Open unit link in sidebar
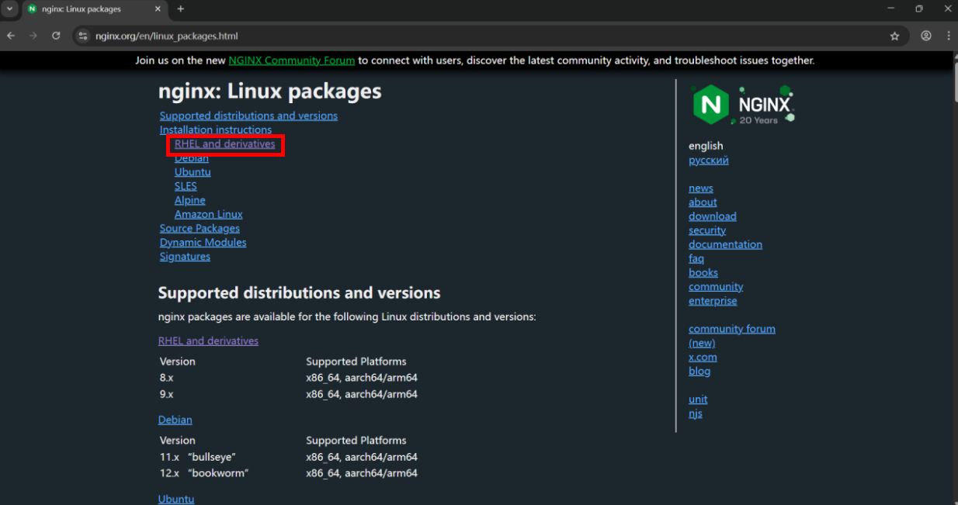Image resolution: width=958 pixels, height=505 pixels. pos(698,400)
